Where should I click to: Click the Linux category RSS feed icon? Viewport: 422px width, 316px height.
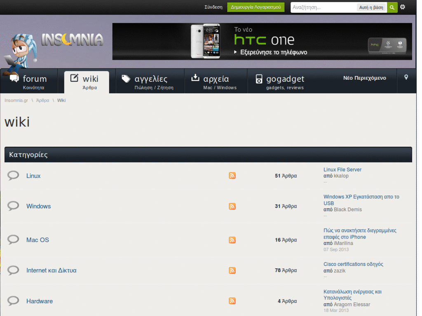tap(232, 175)
